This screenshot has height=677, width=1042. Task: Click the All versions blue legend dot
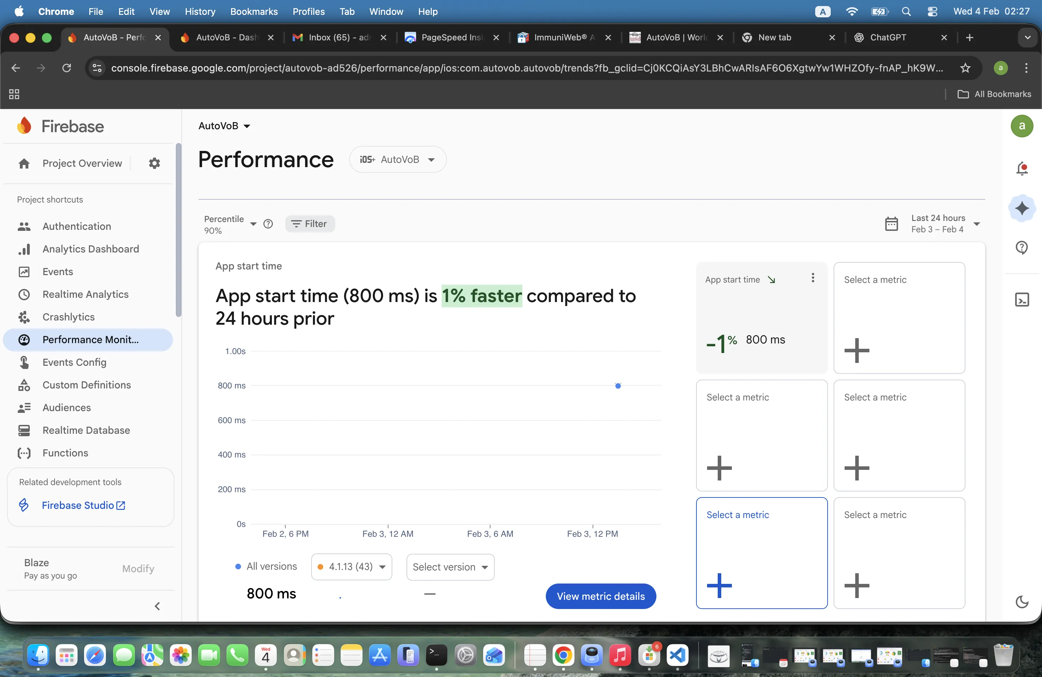click(x=238, y=567)
